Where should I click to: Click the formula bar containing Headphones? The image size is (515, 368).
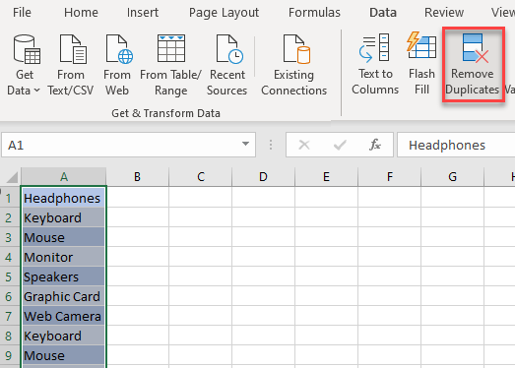(456, 145)
